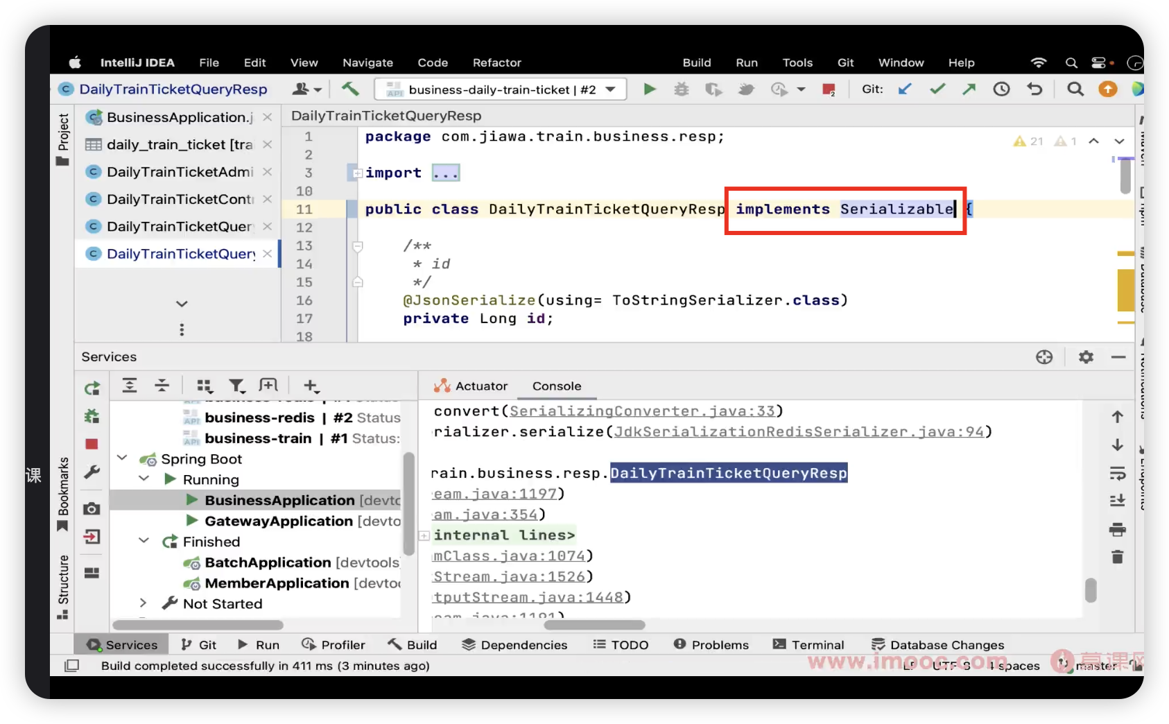Expand the Not Started node
The height and width of the screenshot is (724, 1169).
[143, 603]
